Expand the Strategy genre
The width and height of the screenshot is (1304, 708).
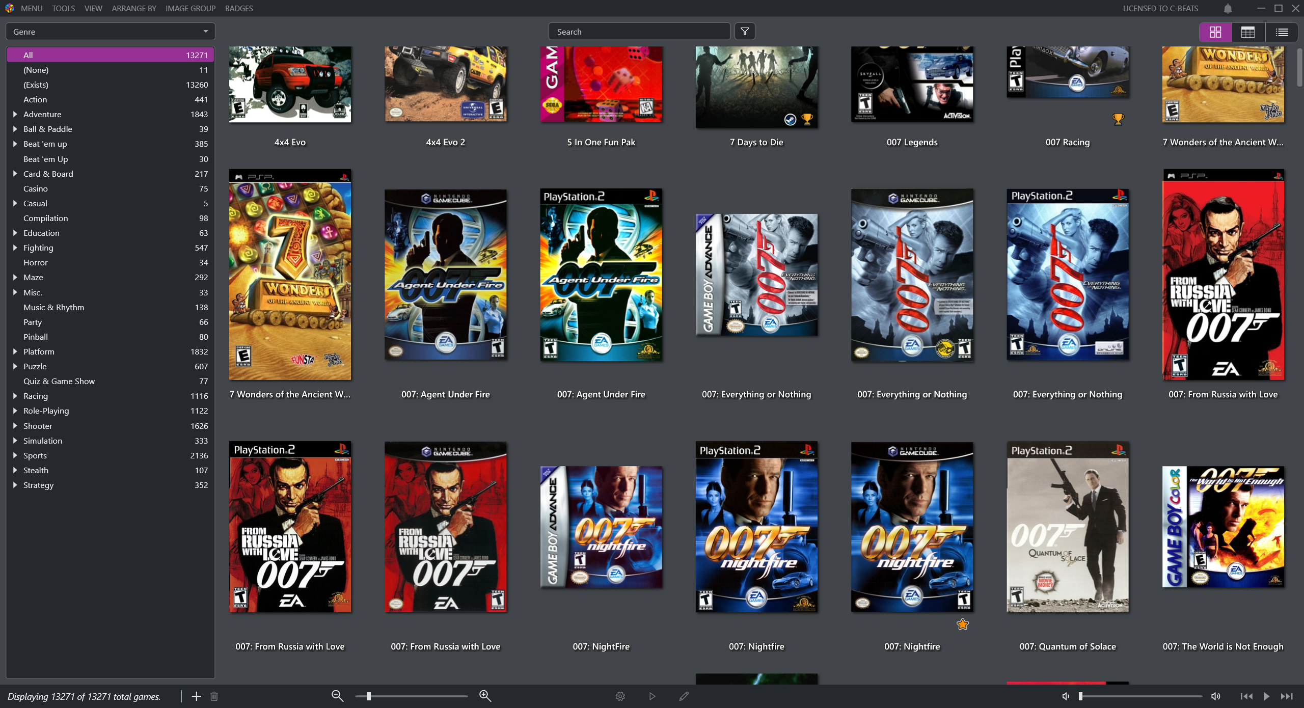coord(15,485)
